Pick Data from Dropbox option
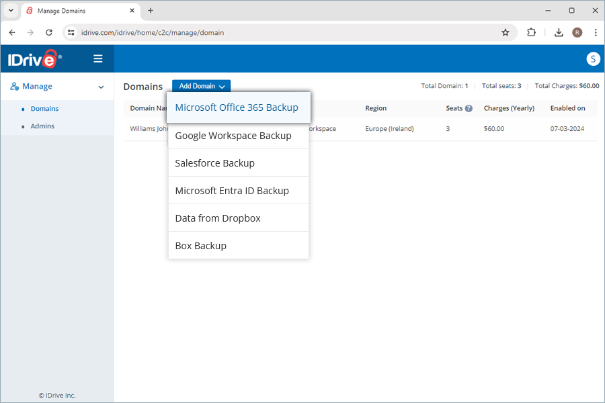605x403 pixels. coord(239,218)
